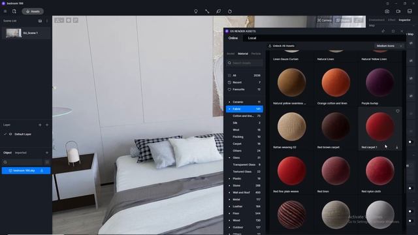The image size is (418, 235).
Task: Select the path line tool
Action: pos(207,12)
